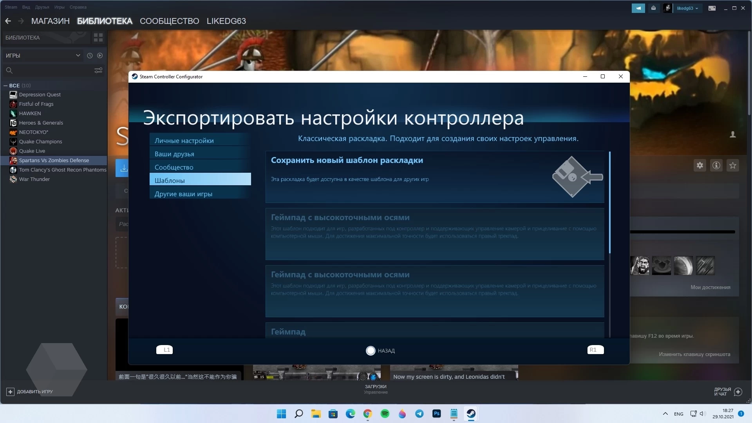The height and width of the screenshot is (423, 752).
Task: Open the Игры menu
Action: (59, 7)
